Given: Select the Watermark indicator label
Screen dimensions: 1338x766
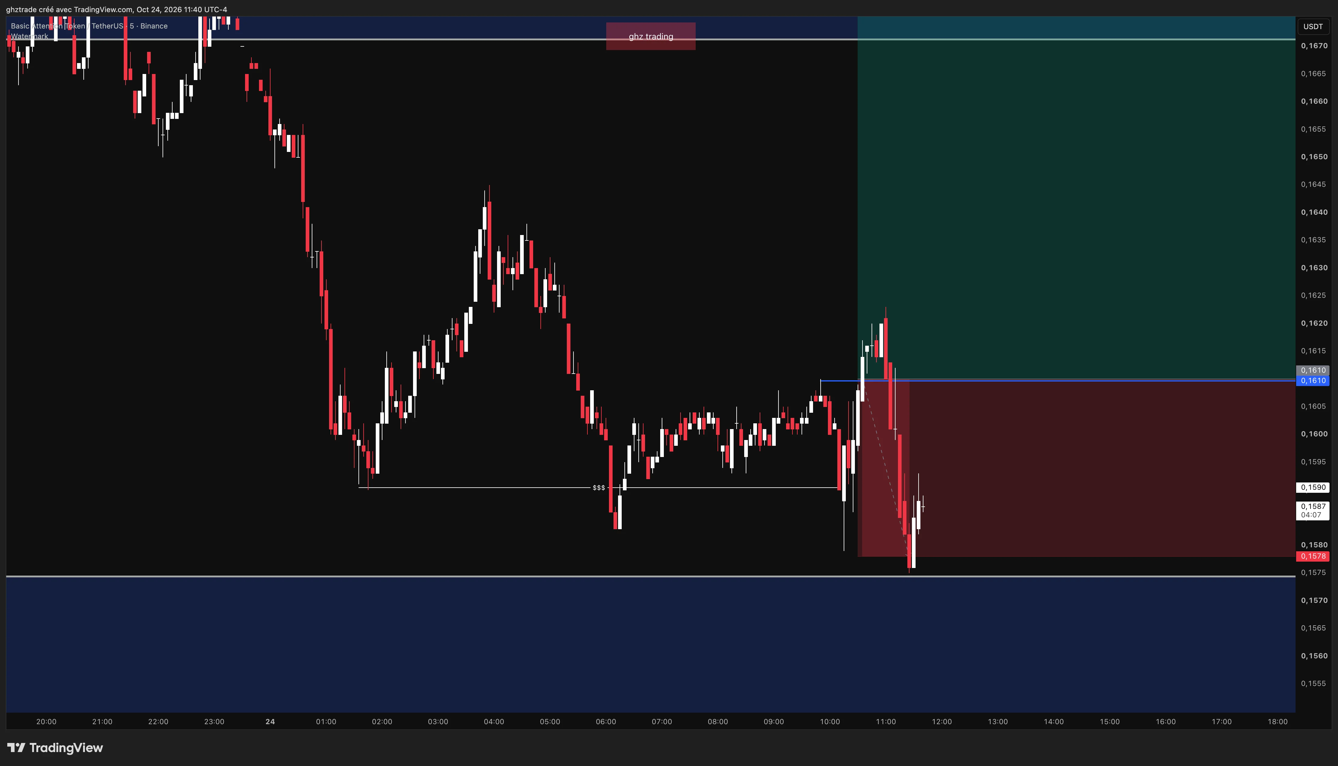Looking at the screenshot, I should pos(29,36).
